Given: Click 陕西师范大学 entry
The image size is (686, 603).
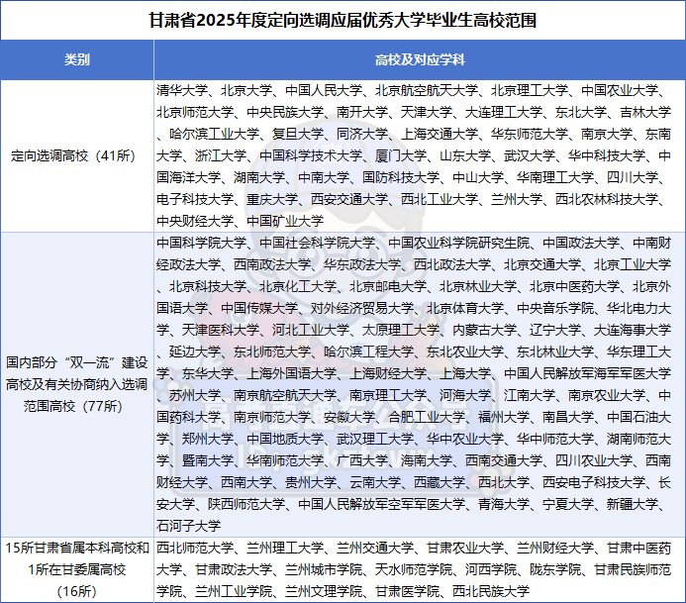Looking at the screenshot, I should (x=246, y=505).
